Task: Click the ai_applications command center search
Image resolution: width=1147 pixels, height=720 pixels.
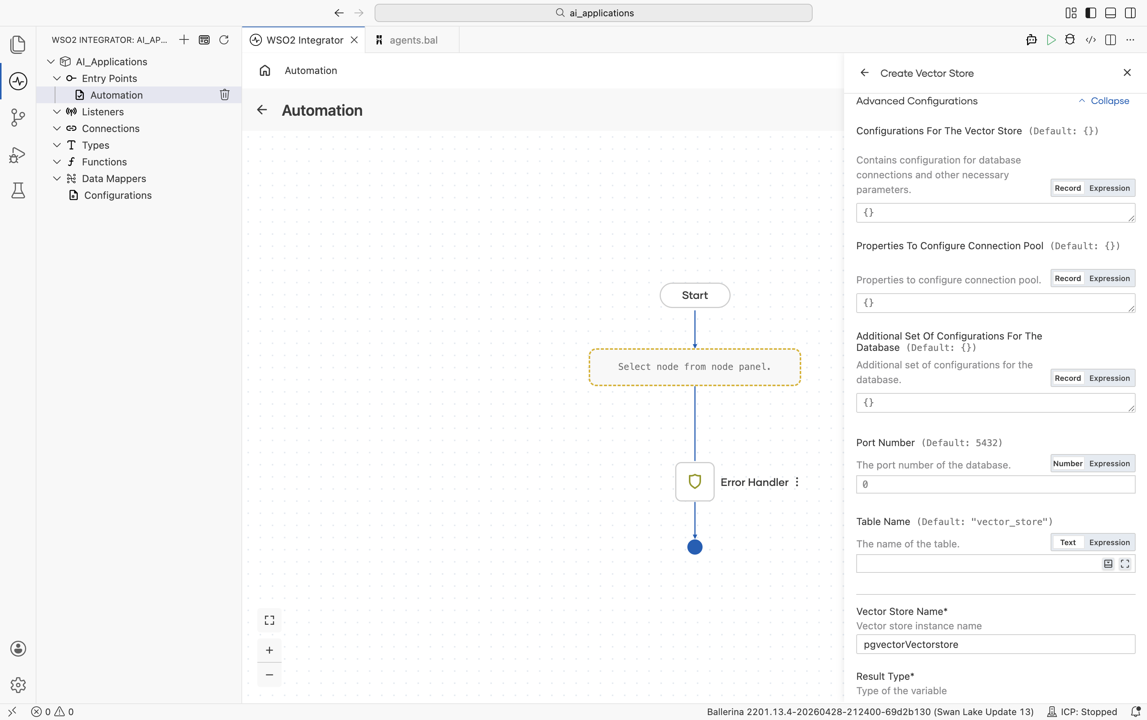Action: (593, 13)
